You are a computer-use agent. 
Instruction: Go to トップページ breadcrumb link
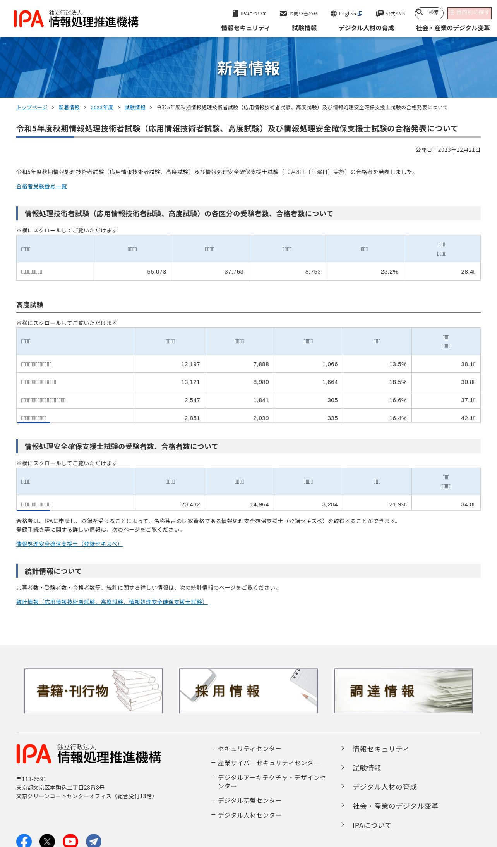coord(32,107)
